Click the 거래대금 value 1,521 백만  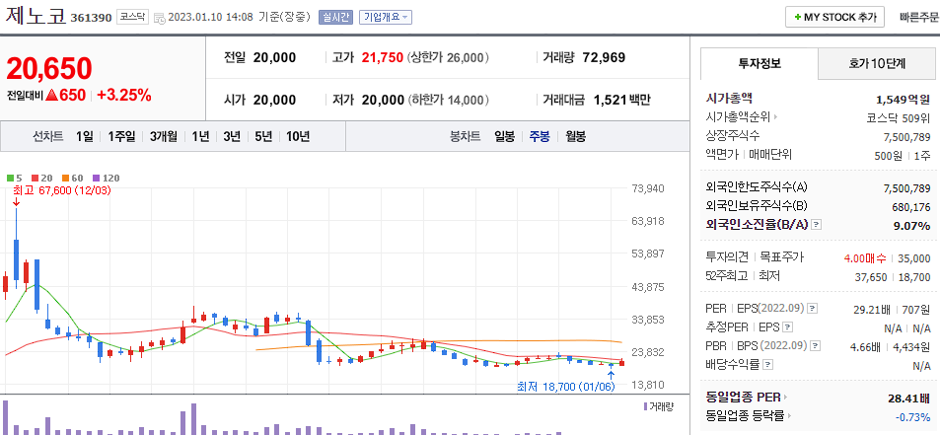[621, 100]
